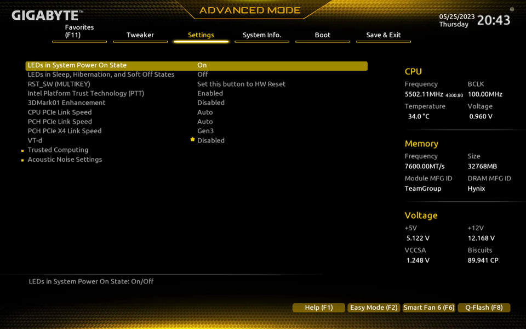
Task: Select the PCH PCIe X4 Link Speed row
Action: click(x=197, y=131)
